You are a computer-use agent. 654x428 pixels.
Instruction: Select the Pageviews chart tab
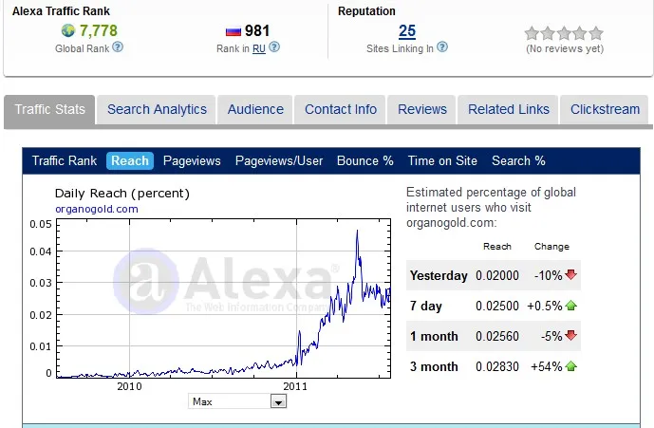point(192,161)
